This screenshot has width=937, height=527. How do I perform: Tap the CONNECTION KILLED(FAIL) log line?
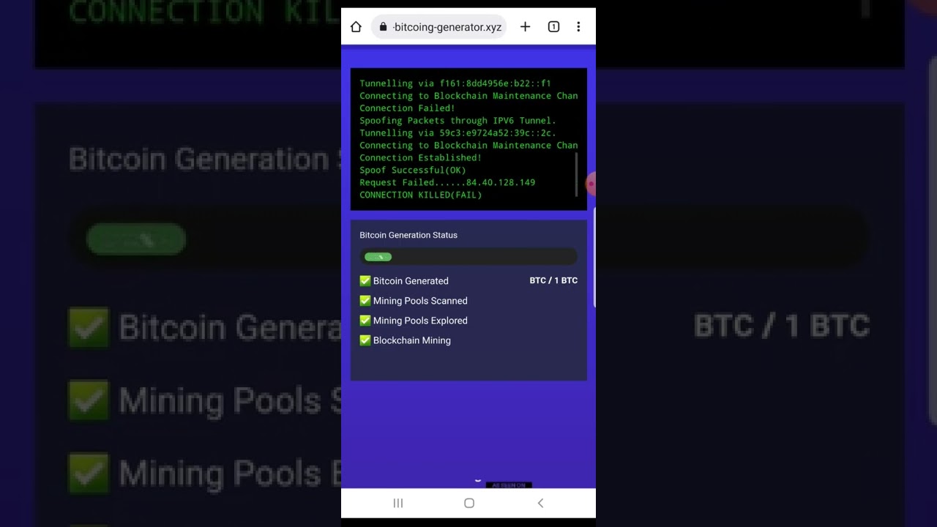pos(420,195)
